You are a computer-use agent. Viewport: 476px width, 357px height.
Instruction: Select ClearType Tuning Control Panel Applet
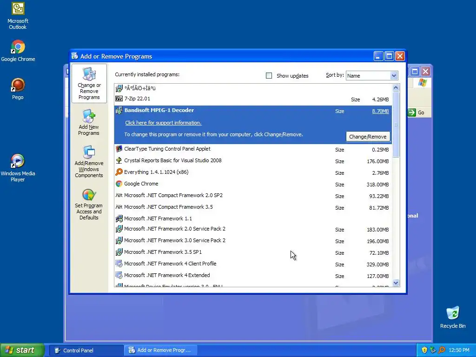point(253,149)
